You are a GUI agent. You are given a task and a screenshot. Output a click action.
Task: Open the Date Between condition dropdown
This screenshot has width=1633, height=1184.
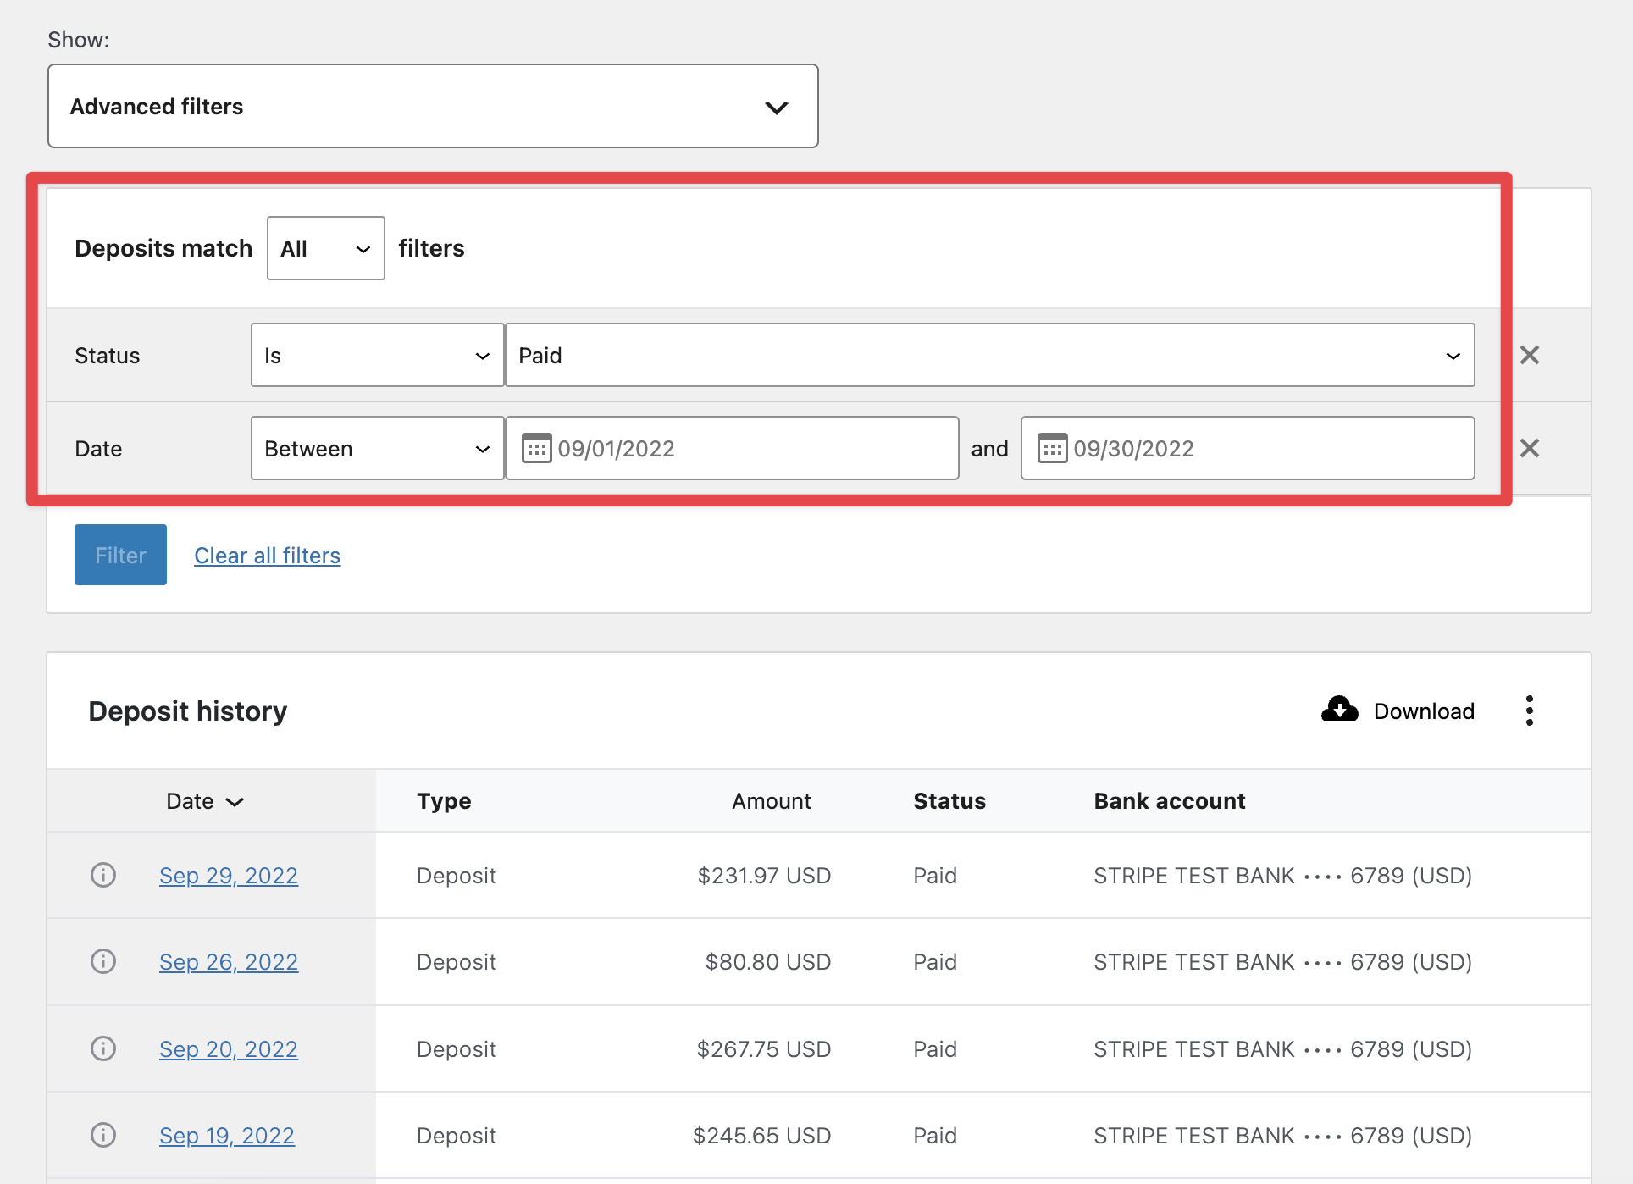pos(377,449)
